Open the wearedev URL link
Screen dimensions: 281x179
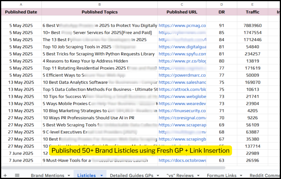pos(182,104)
